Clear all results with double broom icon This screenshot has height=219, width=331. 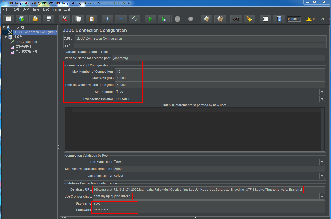220,19
